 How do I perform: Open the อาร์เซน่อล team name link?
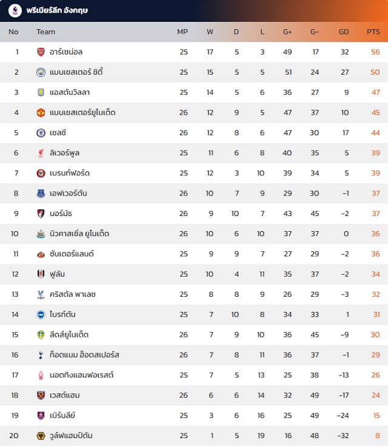70,52
